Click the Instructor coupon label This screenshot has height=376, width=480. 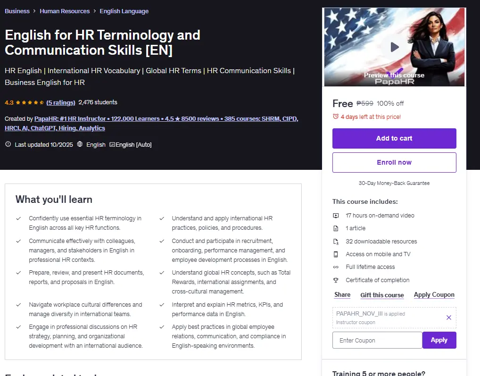coord(356,322)
